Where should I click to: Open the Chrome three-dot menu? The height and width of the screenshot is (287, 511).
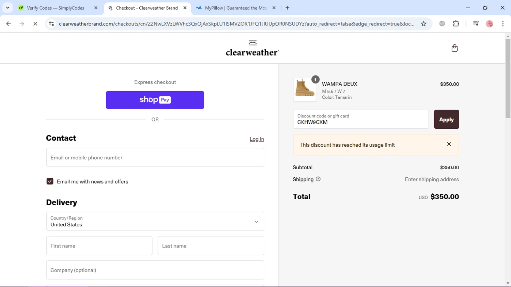click(503, 23)
